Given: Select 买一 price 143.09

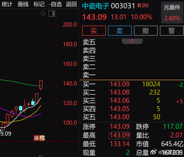Looking at the screenshot, I should tap(120, 84).
